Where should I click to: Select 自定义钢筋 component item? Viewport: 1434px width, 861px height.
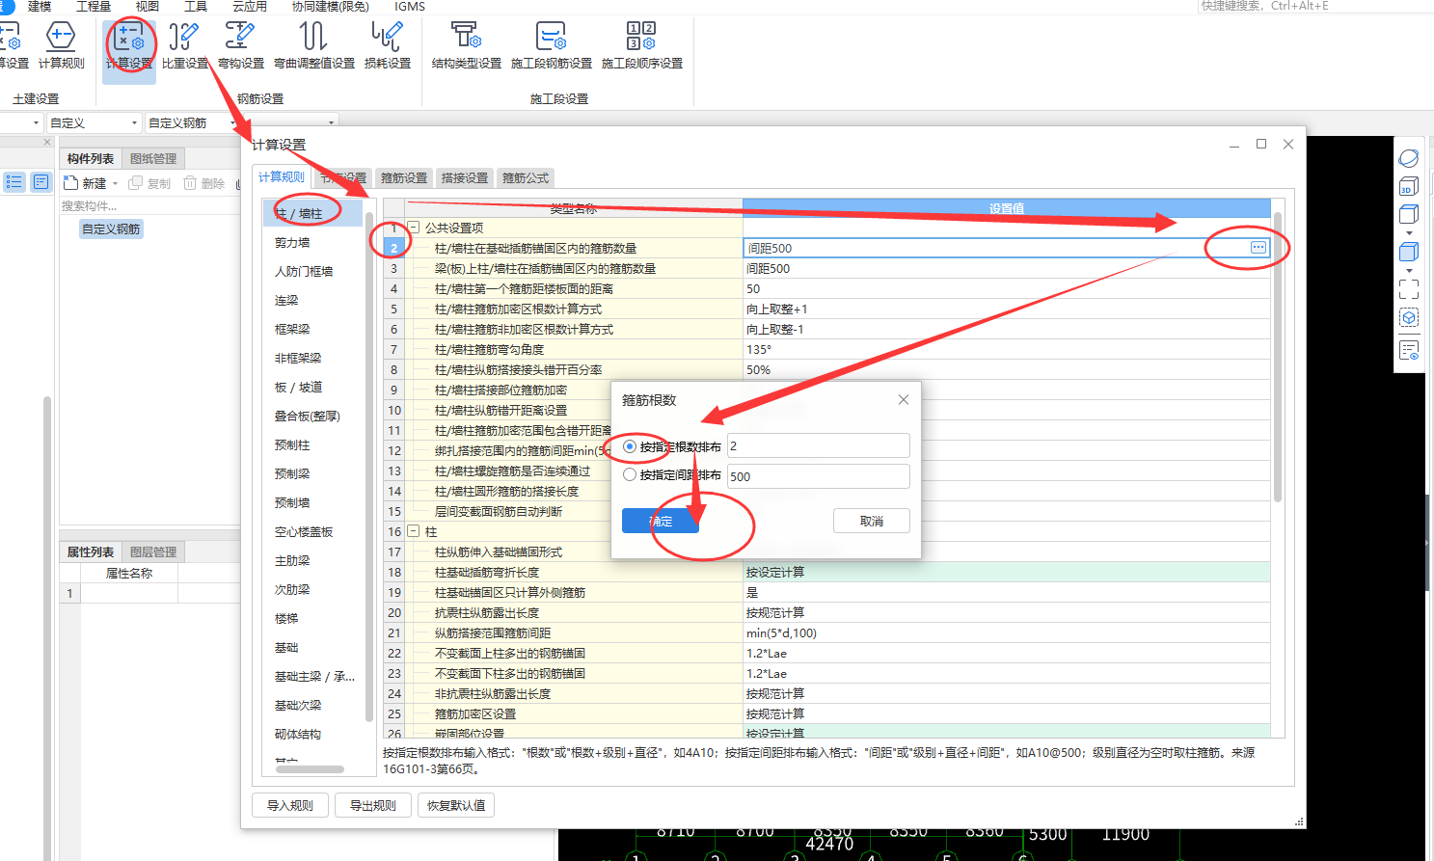111,229
